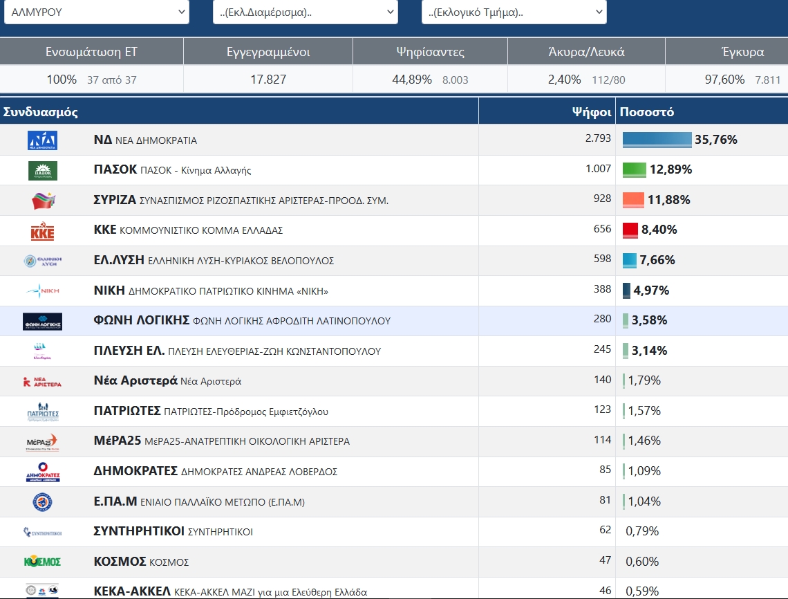
Task: Select the ΦΩΝΗ ΛΟΓΙΚΗΣ dark logo
Action: click(x=42, y=321)
